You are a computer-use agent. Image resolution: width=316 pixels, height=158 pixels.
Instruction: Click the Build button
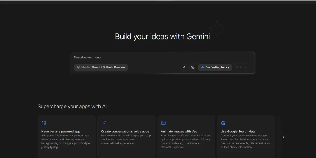(x=242, y=67)
